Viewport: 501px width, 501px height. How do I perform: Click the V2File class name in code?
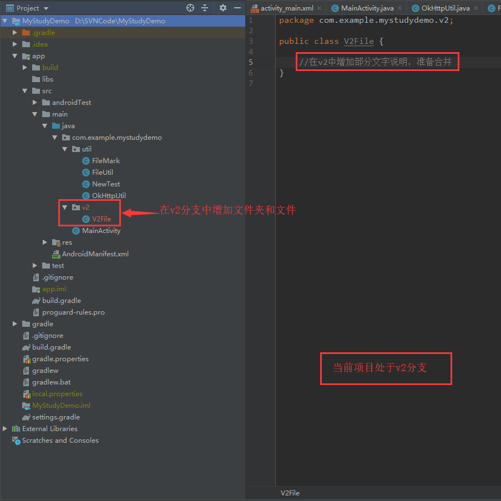pyautogui.click(x=358, y=41)
